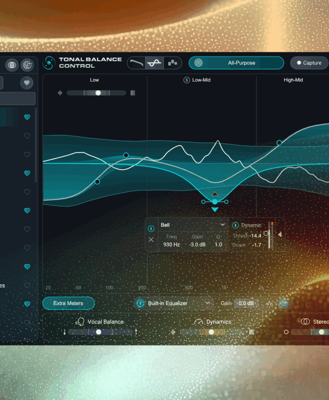Click the Extra Meters button
Screen dimensions: 329x400
coord(68,303)
